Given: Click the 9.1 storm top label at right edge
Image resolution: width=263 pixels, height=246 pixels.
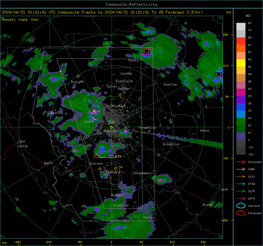Looking at the screenshot, I should coord(218,74).
